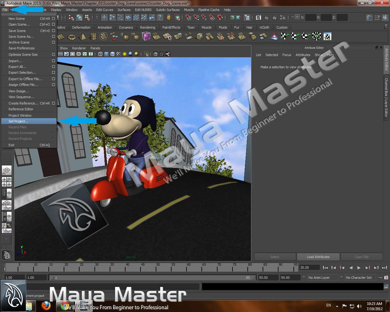
Task: Launch IPR render from the status line
Action: [x=275, y=17]
